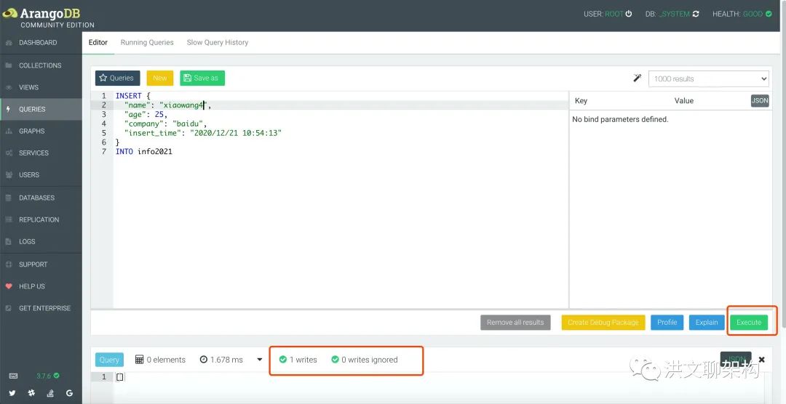Click the Execute button
786x404 pixels.
(749, 323)
